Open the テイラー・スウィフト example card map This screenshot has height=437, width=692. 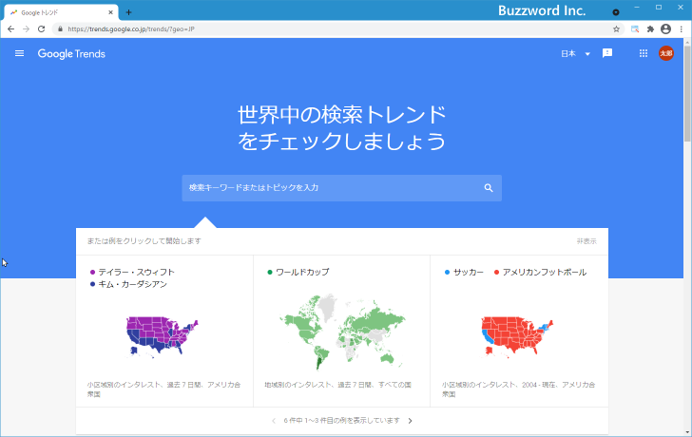point(163,336)
